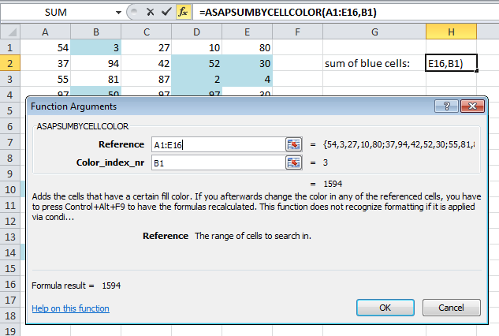Select row 1 header
Image resolution: width=499 pixels, height=336 pixels.
pos(10,47)
